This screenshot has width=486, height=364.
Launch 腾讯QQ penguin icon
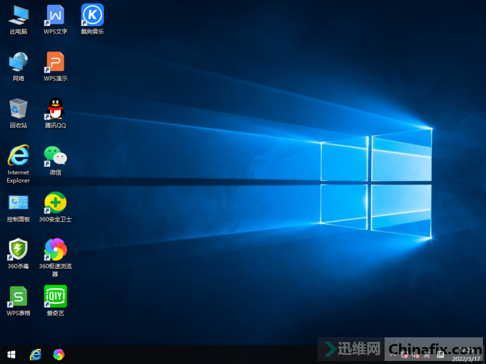pyautogui.click(x=55, y=113)
